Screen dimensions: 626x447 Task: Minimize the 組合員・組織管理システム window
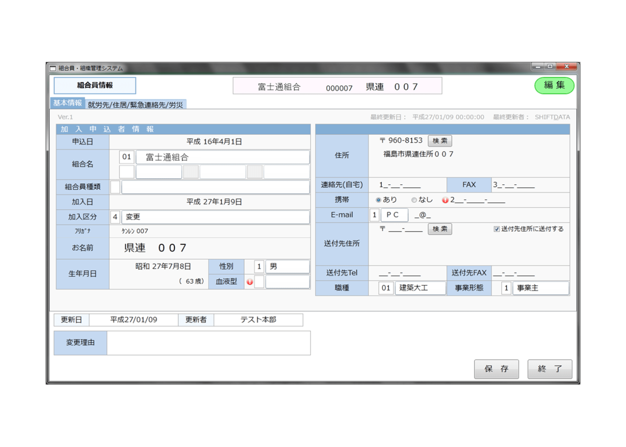tap(538, 67)
